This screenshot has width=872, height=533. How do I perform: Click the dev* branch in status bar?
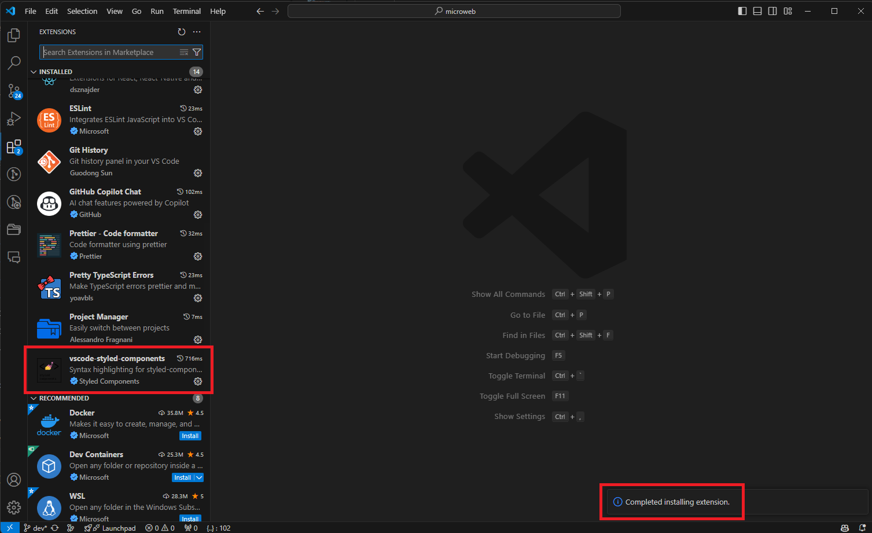35,528
